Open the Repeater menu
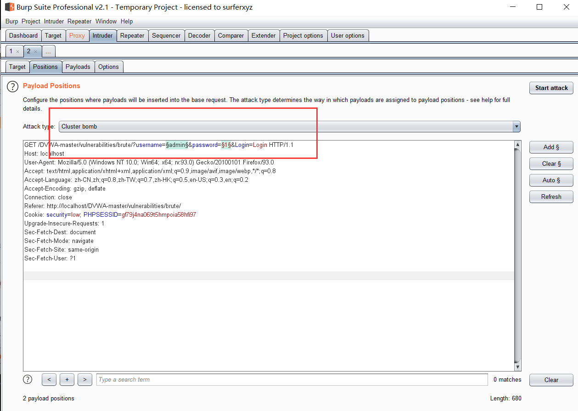578x411 pixels. pos(79,22)
